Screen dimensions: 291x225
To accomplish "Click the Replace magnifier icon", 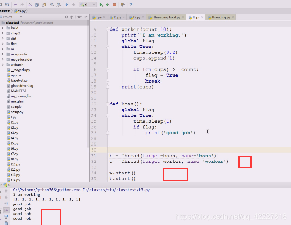I will point(58,5).
